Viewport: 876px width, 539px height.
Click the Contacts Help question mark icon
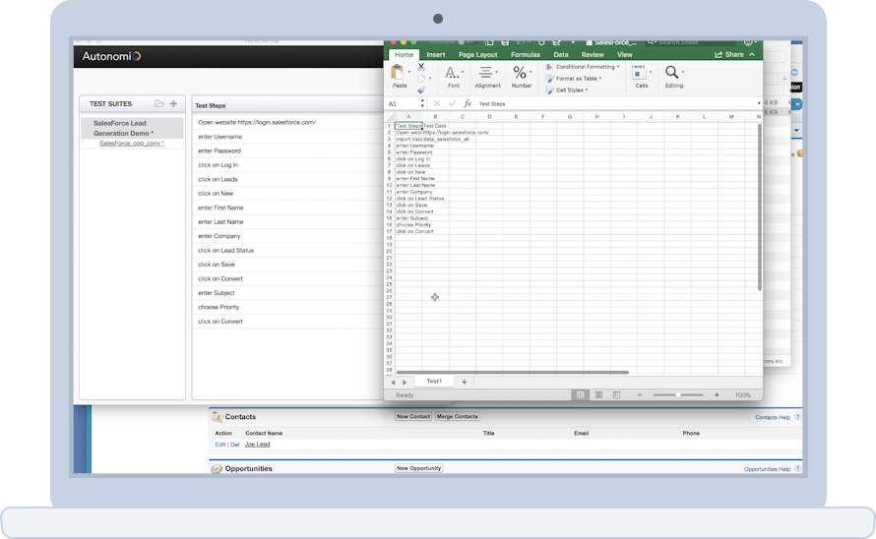coord(798,417)
